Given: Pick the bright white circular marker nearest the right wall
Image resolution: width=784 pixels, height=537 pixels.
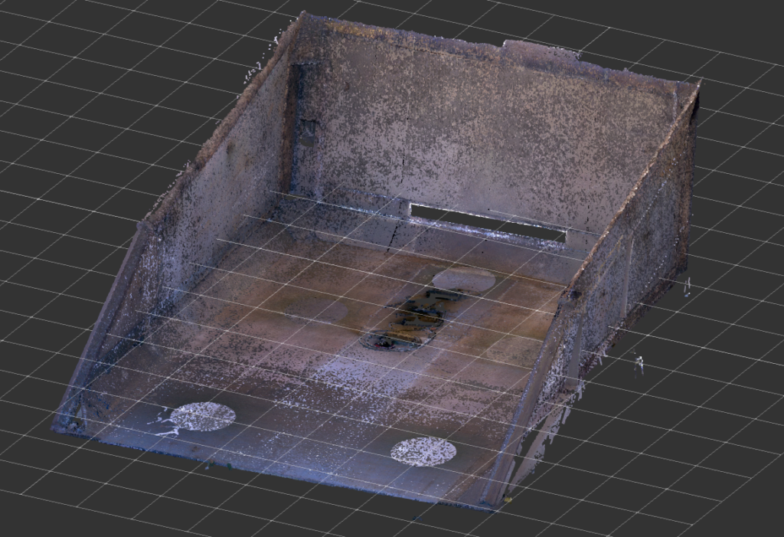Looking at the screenshot, I should coord(423,451).
